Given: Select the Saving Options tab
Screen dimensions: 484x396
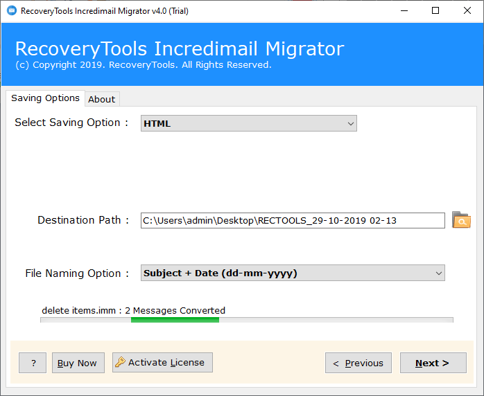Looking at the screenshot, I should pos(45,98).
